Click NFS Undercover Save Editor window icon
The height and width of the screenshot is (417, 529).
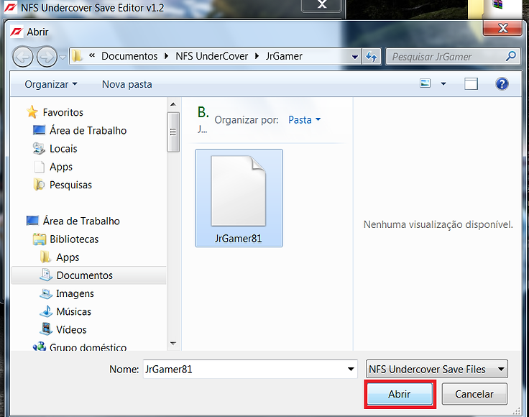coord(10,7)
